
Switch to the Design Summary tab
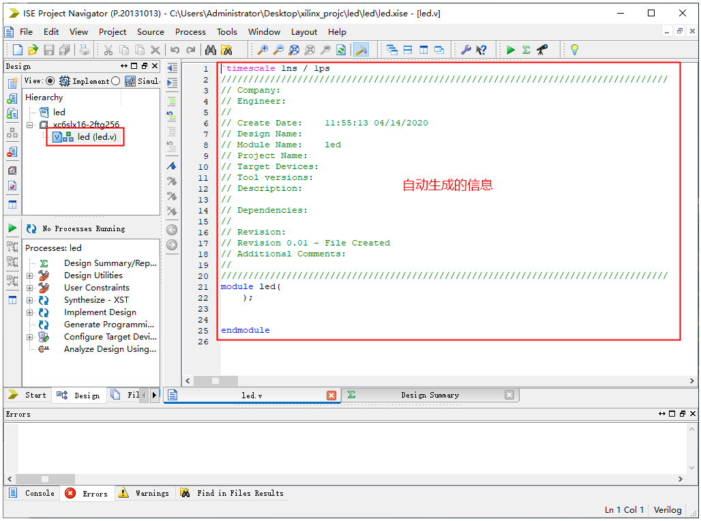tap(429, 395)
